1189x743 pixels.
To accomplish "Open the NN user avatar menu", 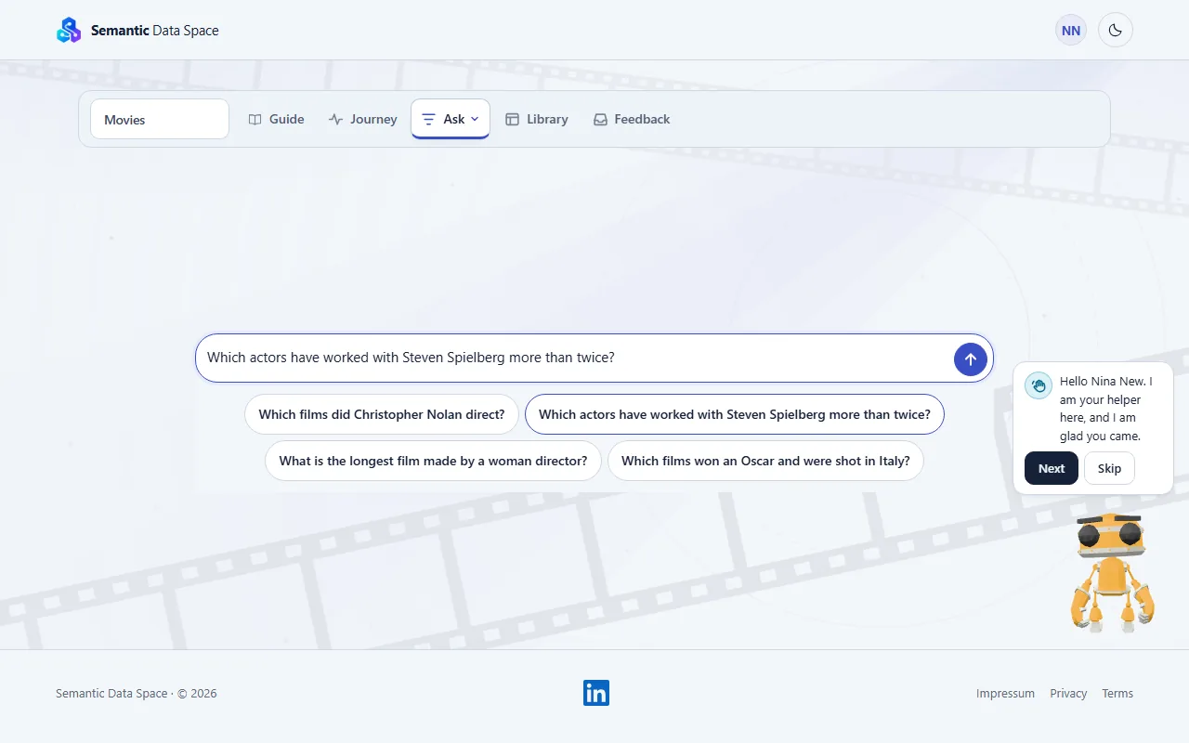I will [x=1071, y=31].
